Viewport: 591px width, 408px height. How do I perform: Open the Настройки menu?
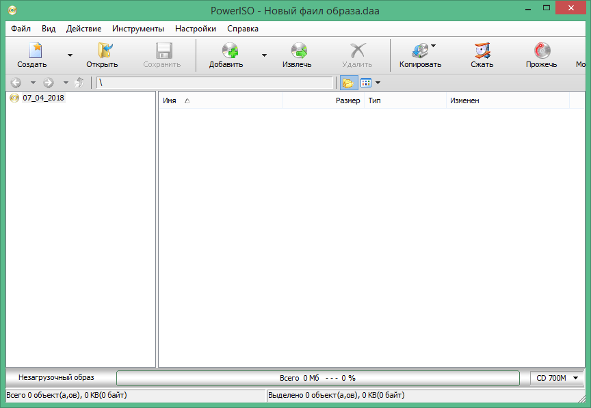coord(195,29)
